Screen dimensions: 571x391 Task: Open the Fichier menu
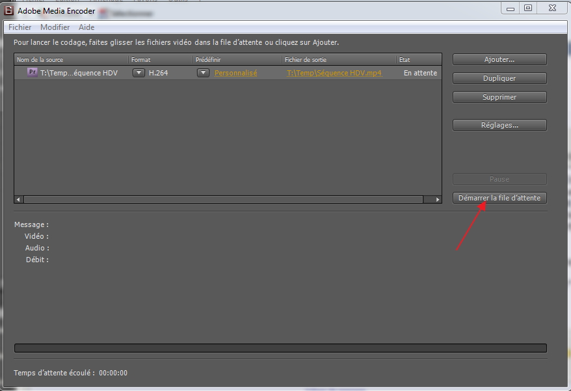pyautogui.click(x=20, y=27)
